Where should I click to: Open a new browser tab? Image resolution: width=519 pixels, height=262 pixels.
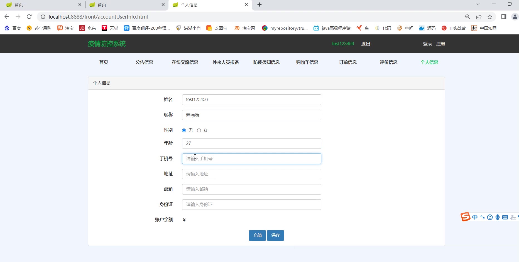pos(259,5)
